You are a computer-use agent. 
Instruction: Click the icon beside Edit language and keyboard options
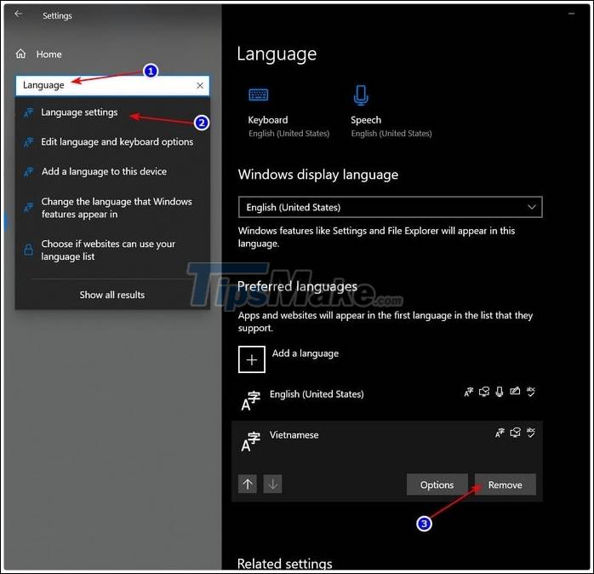(29, 142)
